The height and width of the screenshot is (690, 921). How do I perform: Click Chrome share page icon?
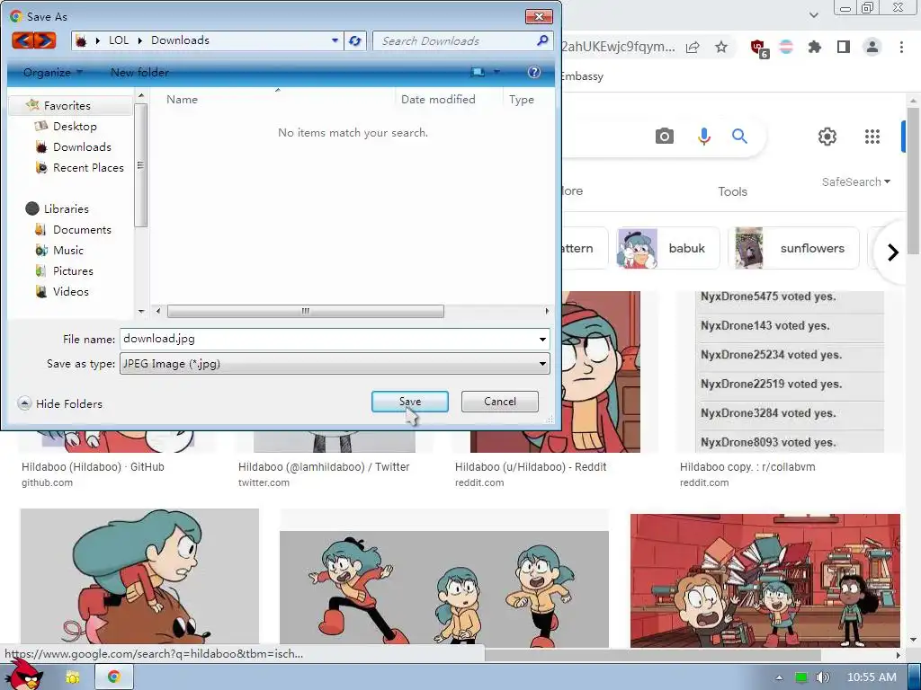pyautogui.click(x=693, y=47)
